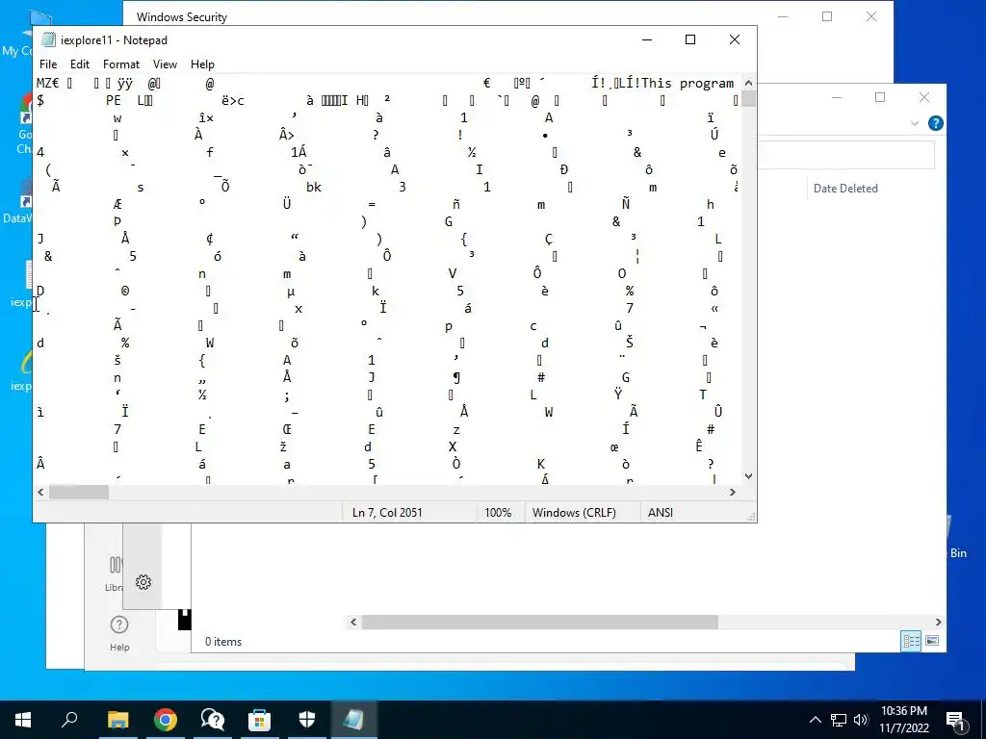
Task: Open taskbar Search magnifier
Action: pos(69,720)
